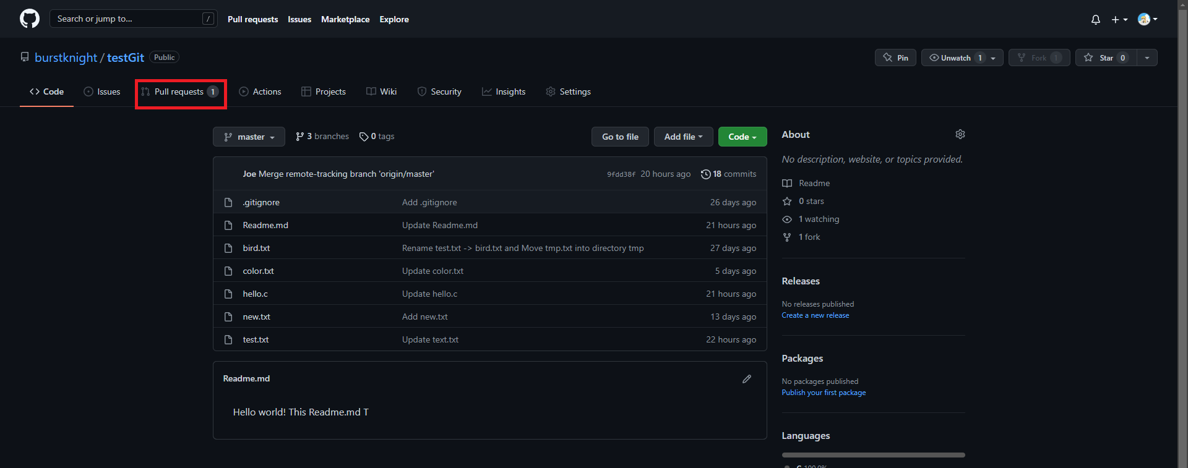Expand the Unwatch options arrow

click(994, 57)
